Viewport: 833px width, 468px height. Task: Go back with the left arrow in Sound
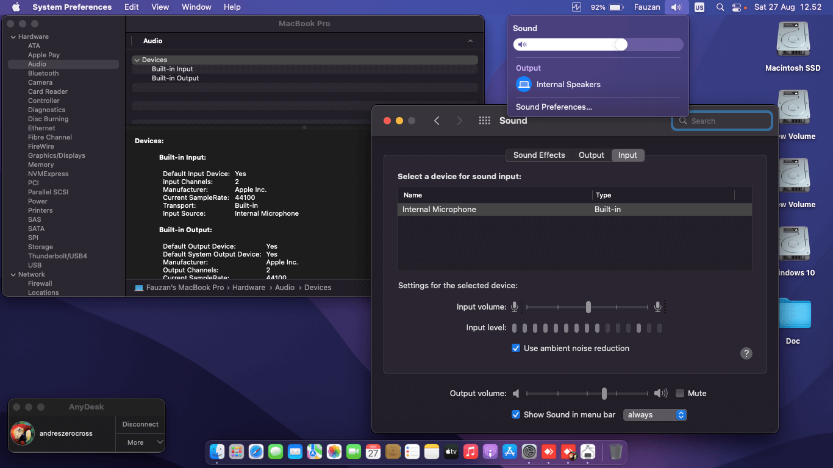(x=437, y=121)
